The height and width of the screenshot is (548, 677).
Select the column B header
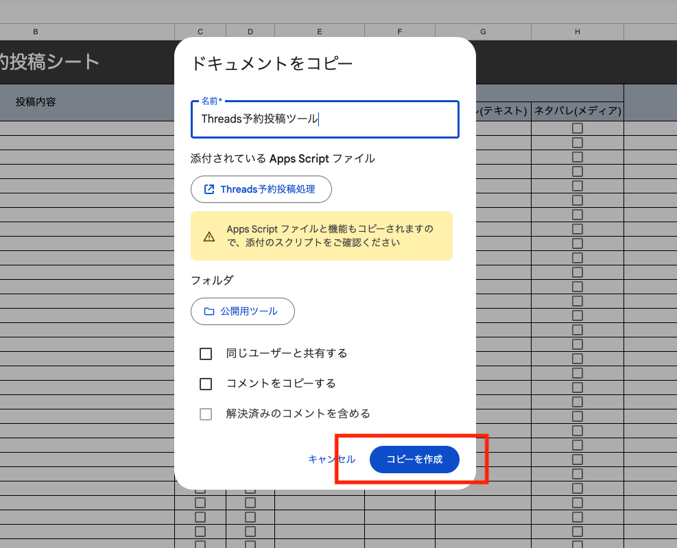[x=36, y=32]
